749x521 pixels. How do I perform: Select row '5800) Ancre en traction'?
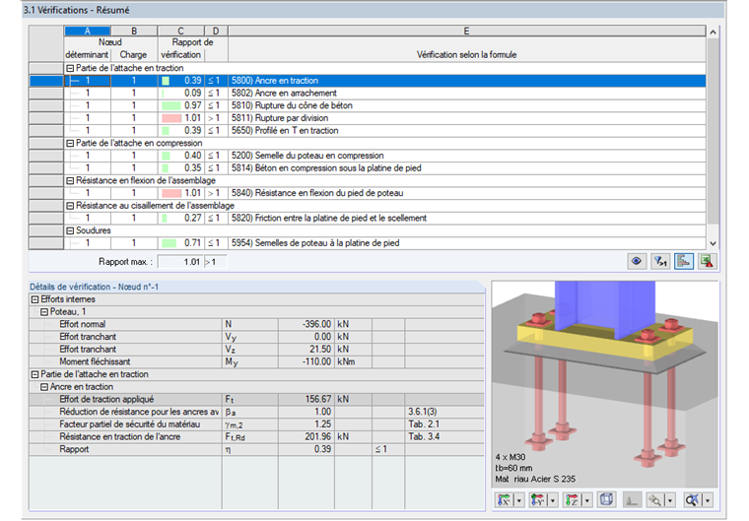(x=368, y=81)
